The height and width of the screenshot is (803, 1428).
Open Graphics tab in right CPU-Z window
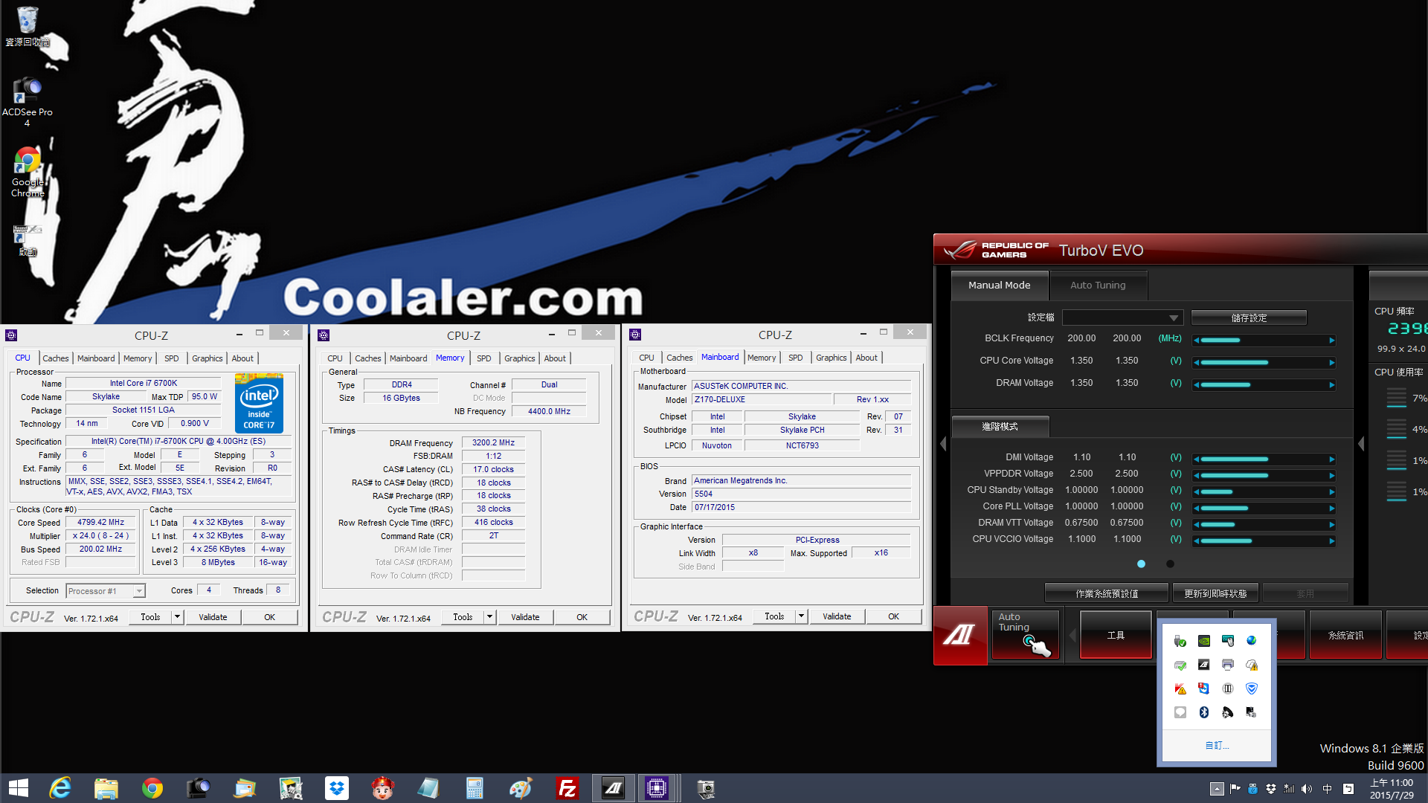(831, 358)
